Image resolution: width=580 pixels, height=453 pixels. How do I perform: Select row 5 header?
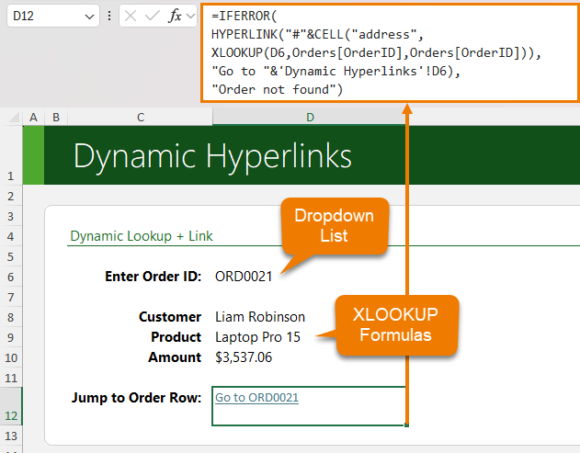pyautogui.click(x=11, y=256)
